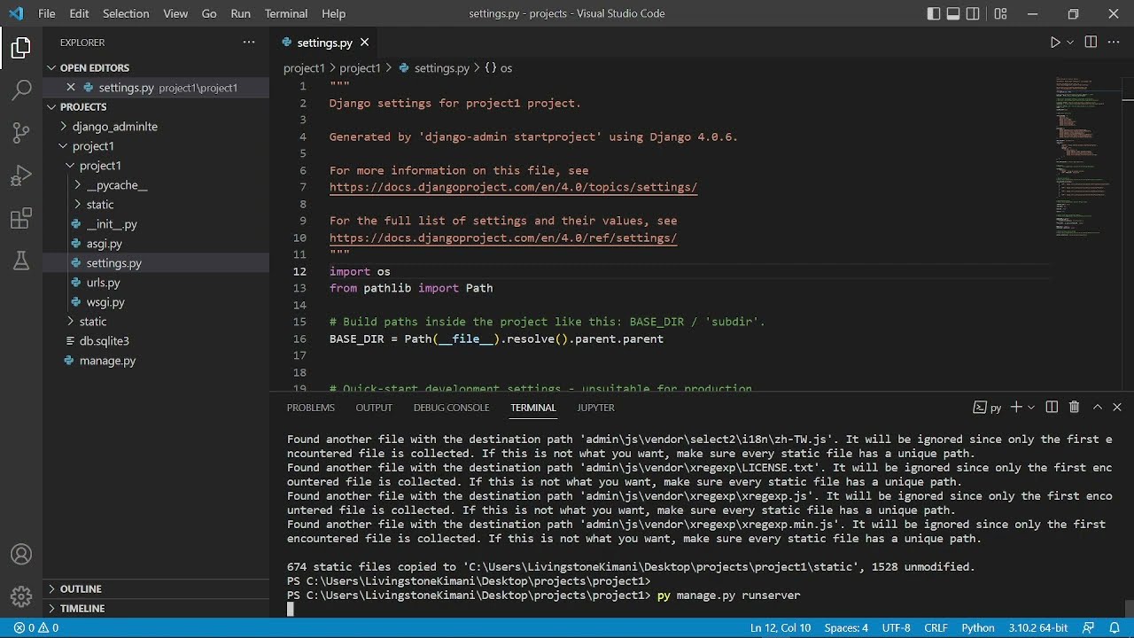
Task: Open the feedback icon in status bar
Action: [x=1090, y=627]
